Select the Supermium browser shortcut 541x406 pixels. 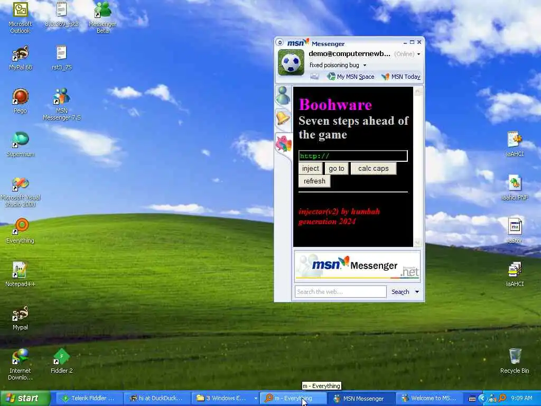point(20,144)
